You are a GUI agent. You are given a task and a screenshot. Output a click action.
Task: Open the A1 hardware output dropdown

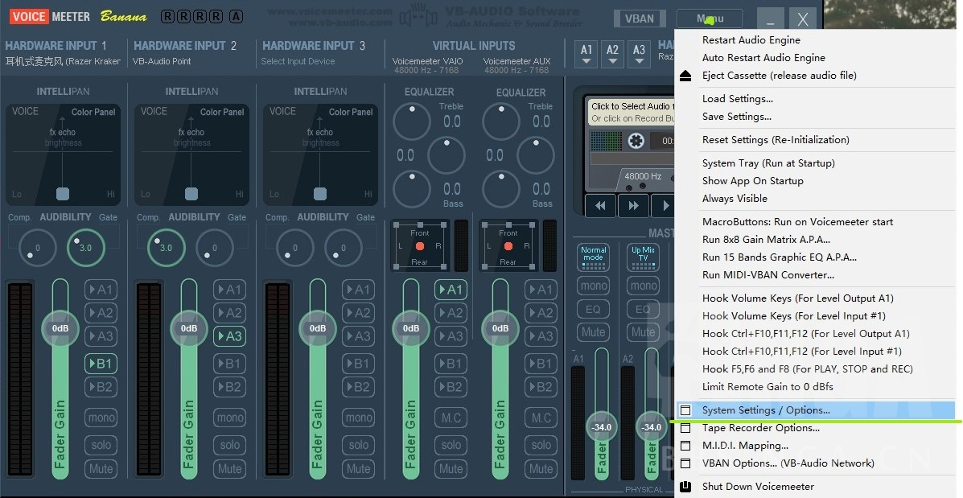(586, 53)
